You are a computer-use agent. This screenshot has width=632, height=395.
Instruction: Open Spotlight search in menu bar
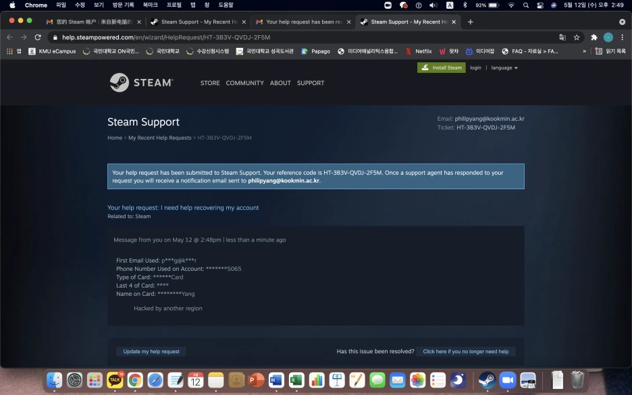click(525, 5)
